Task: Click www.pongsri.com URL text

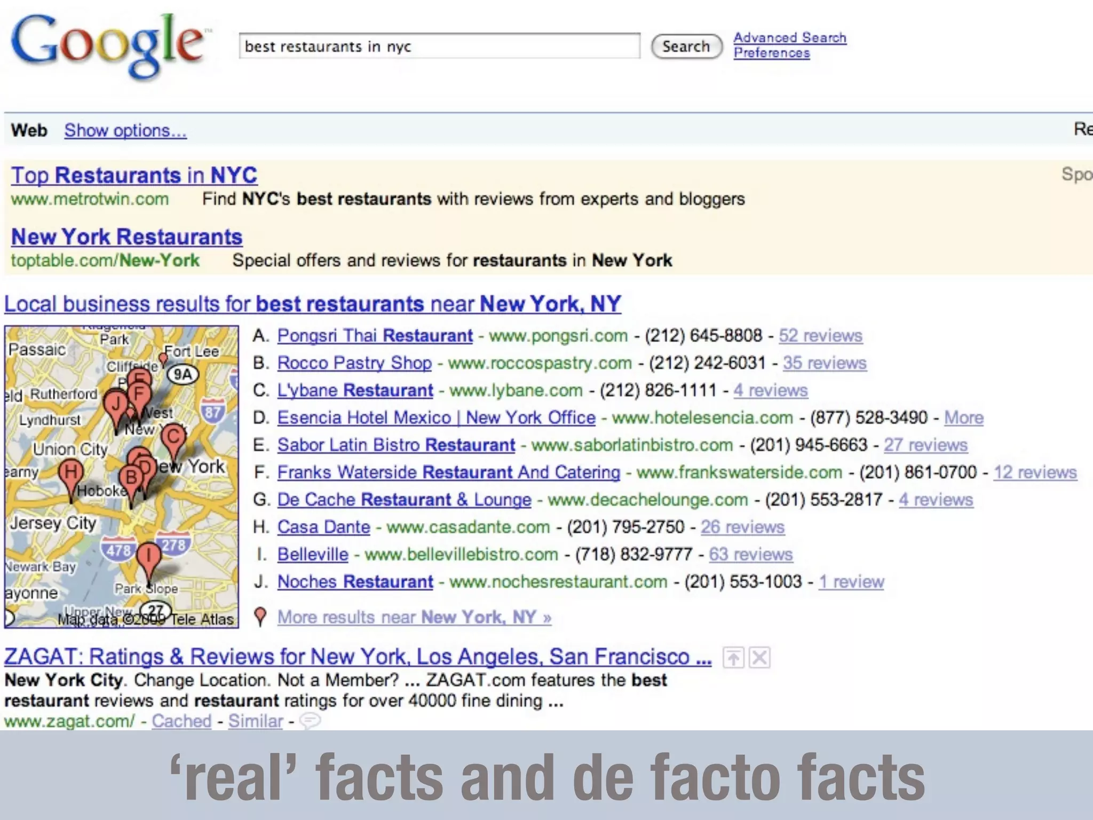Action: 558,335
